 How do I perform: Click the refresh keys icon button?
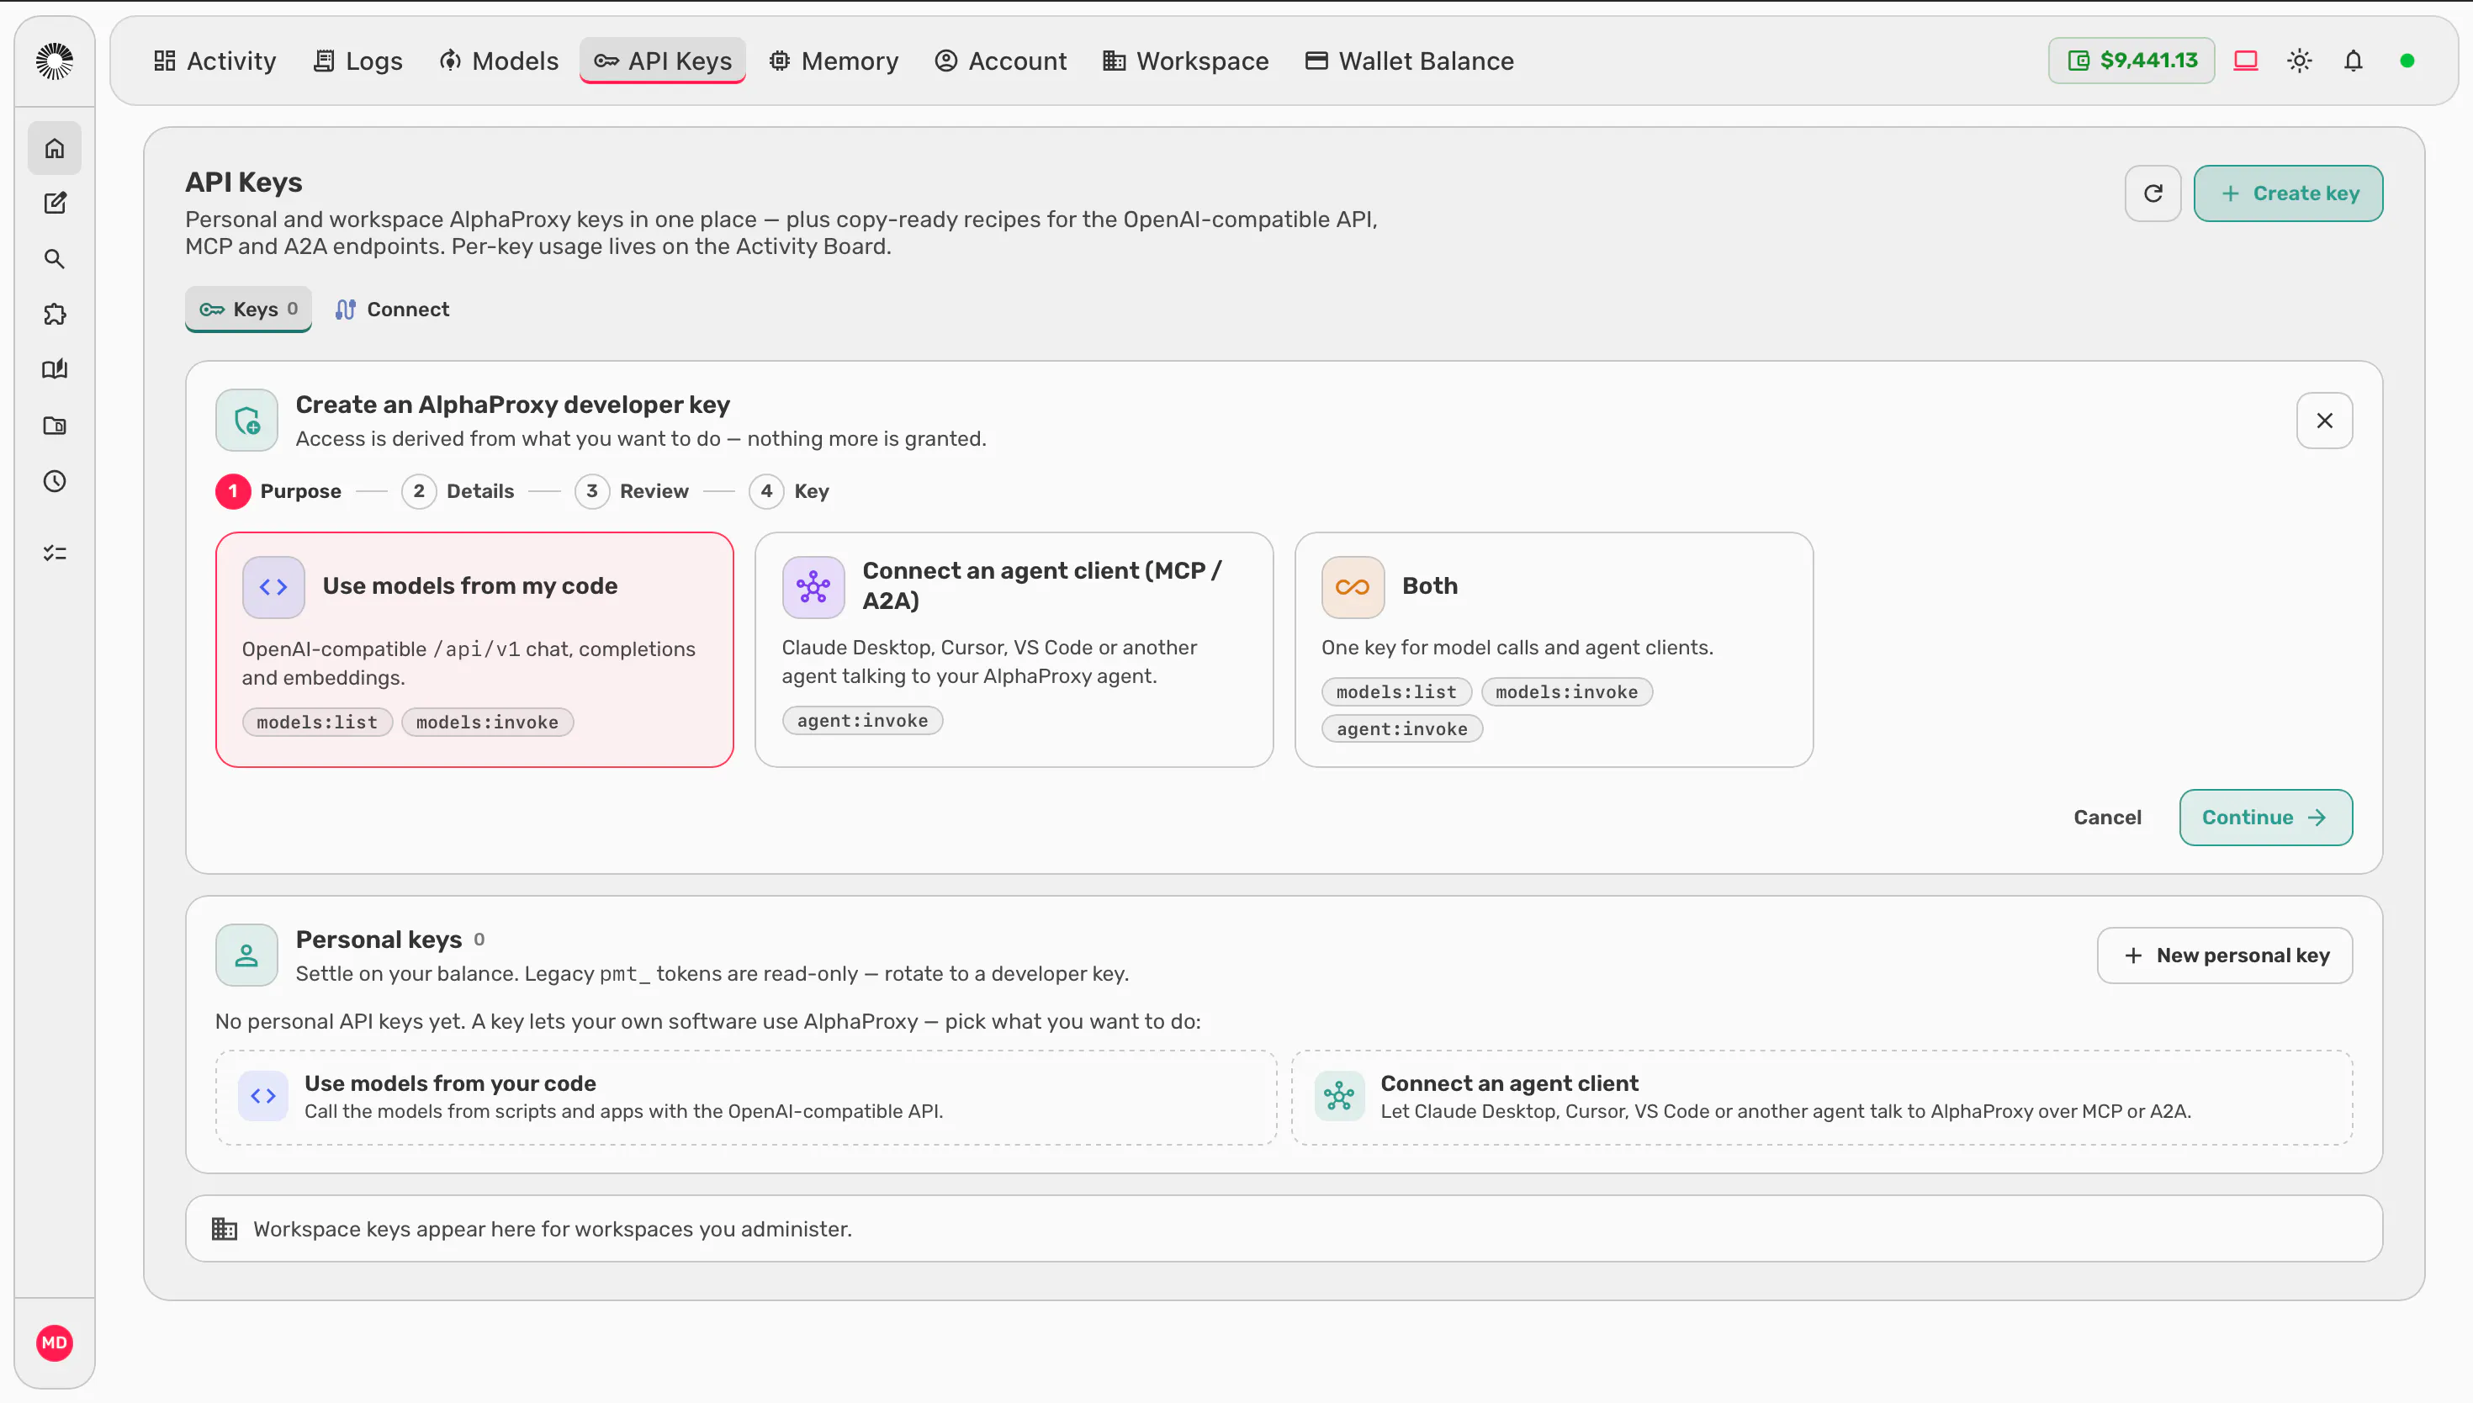2153,193
